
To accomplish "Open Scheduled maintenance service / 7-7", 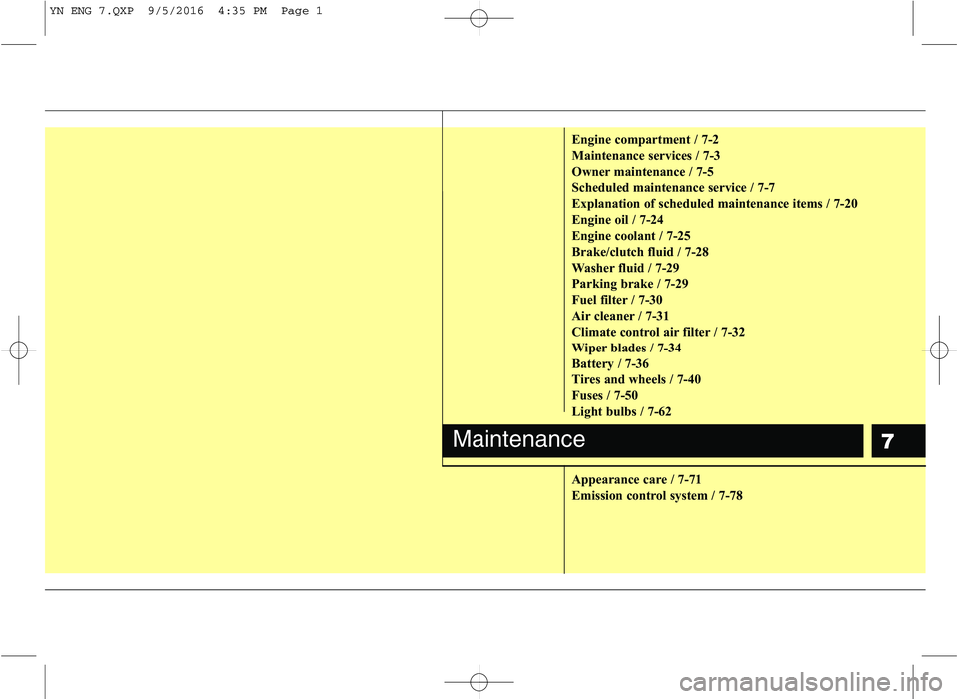I will [673, 188].
